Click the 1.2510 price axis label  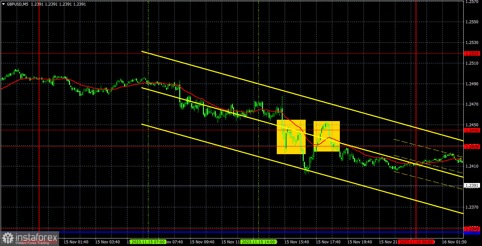point(472,63)
